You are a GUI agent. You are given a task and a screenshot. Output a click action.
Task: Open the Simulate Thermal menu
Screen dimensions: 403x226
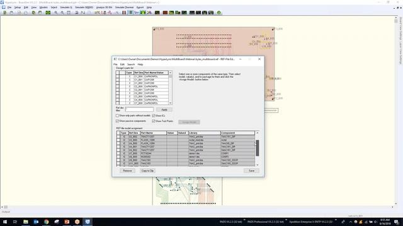click(125, 8)
